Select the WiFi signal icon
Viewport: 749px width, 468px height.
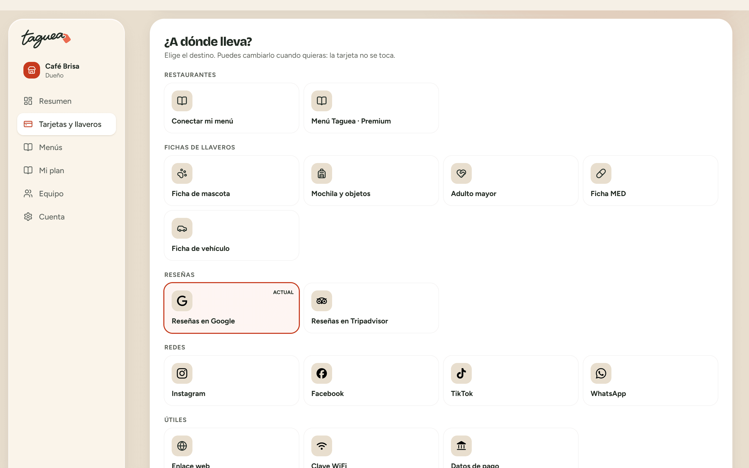click(321, 446)
